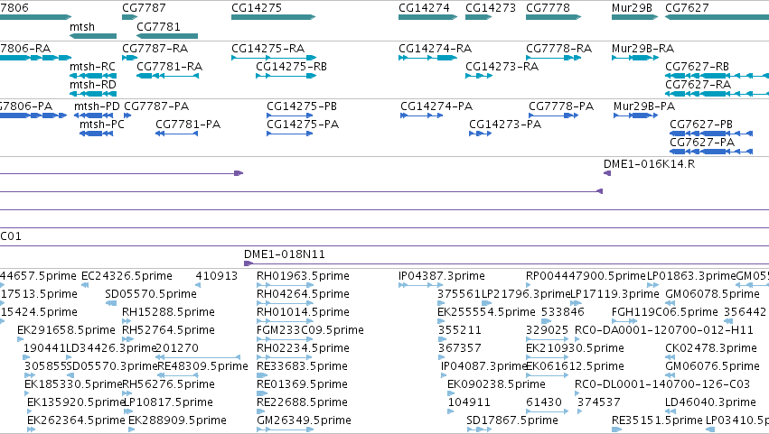The height and width of the screenshot is (434, 769).
Task: Click EST label RH01963.5prime
Action: point(303,276)
